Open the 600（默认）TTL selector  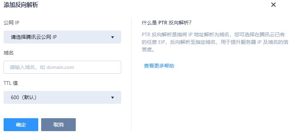(x=62, y=97)
